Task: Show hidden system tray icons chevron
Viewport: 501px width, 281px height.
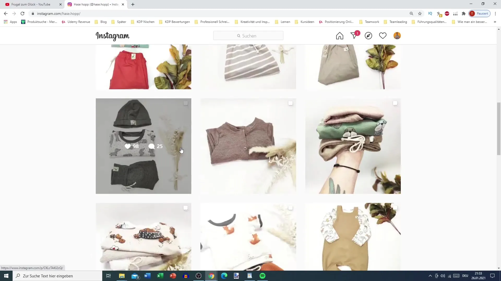Action: point(430,276)
